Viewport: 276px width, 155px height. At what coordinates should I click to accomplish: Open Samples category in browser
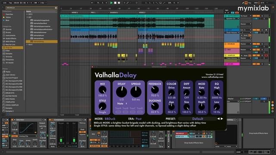pos(9,53)
